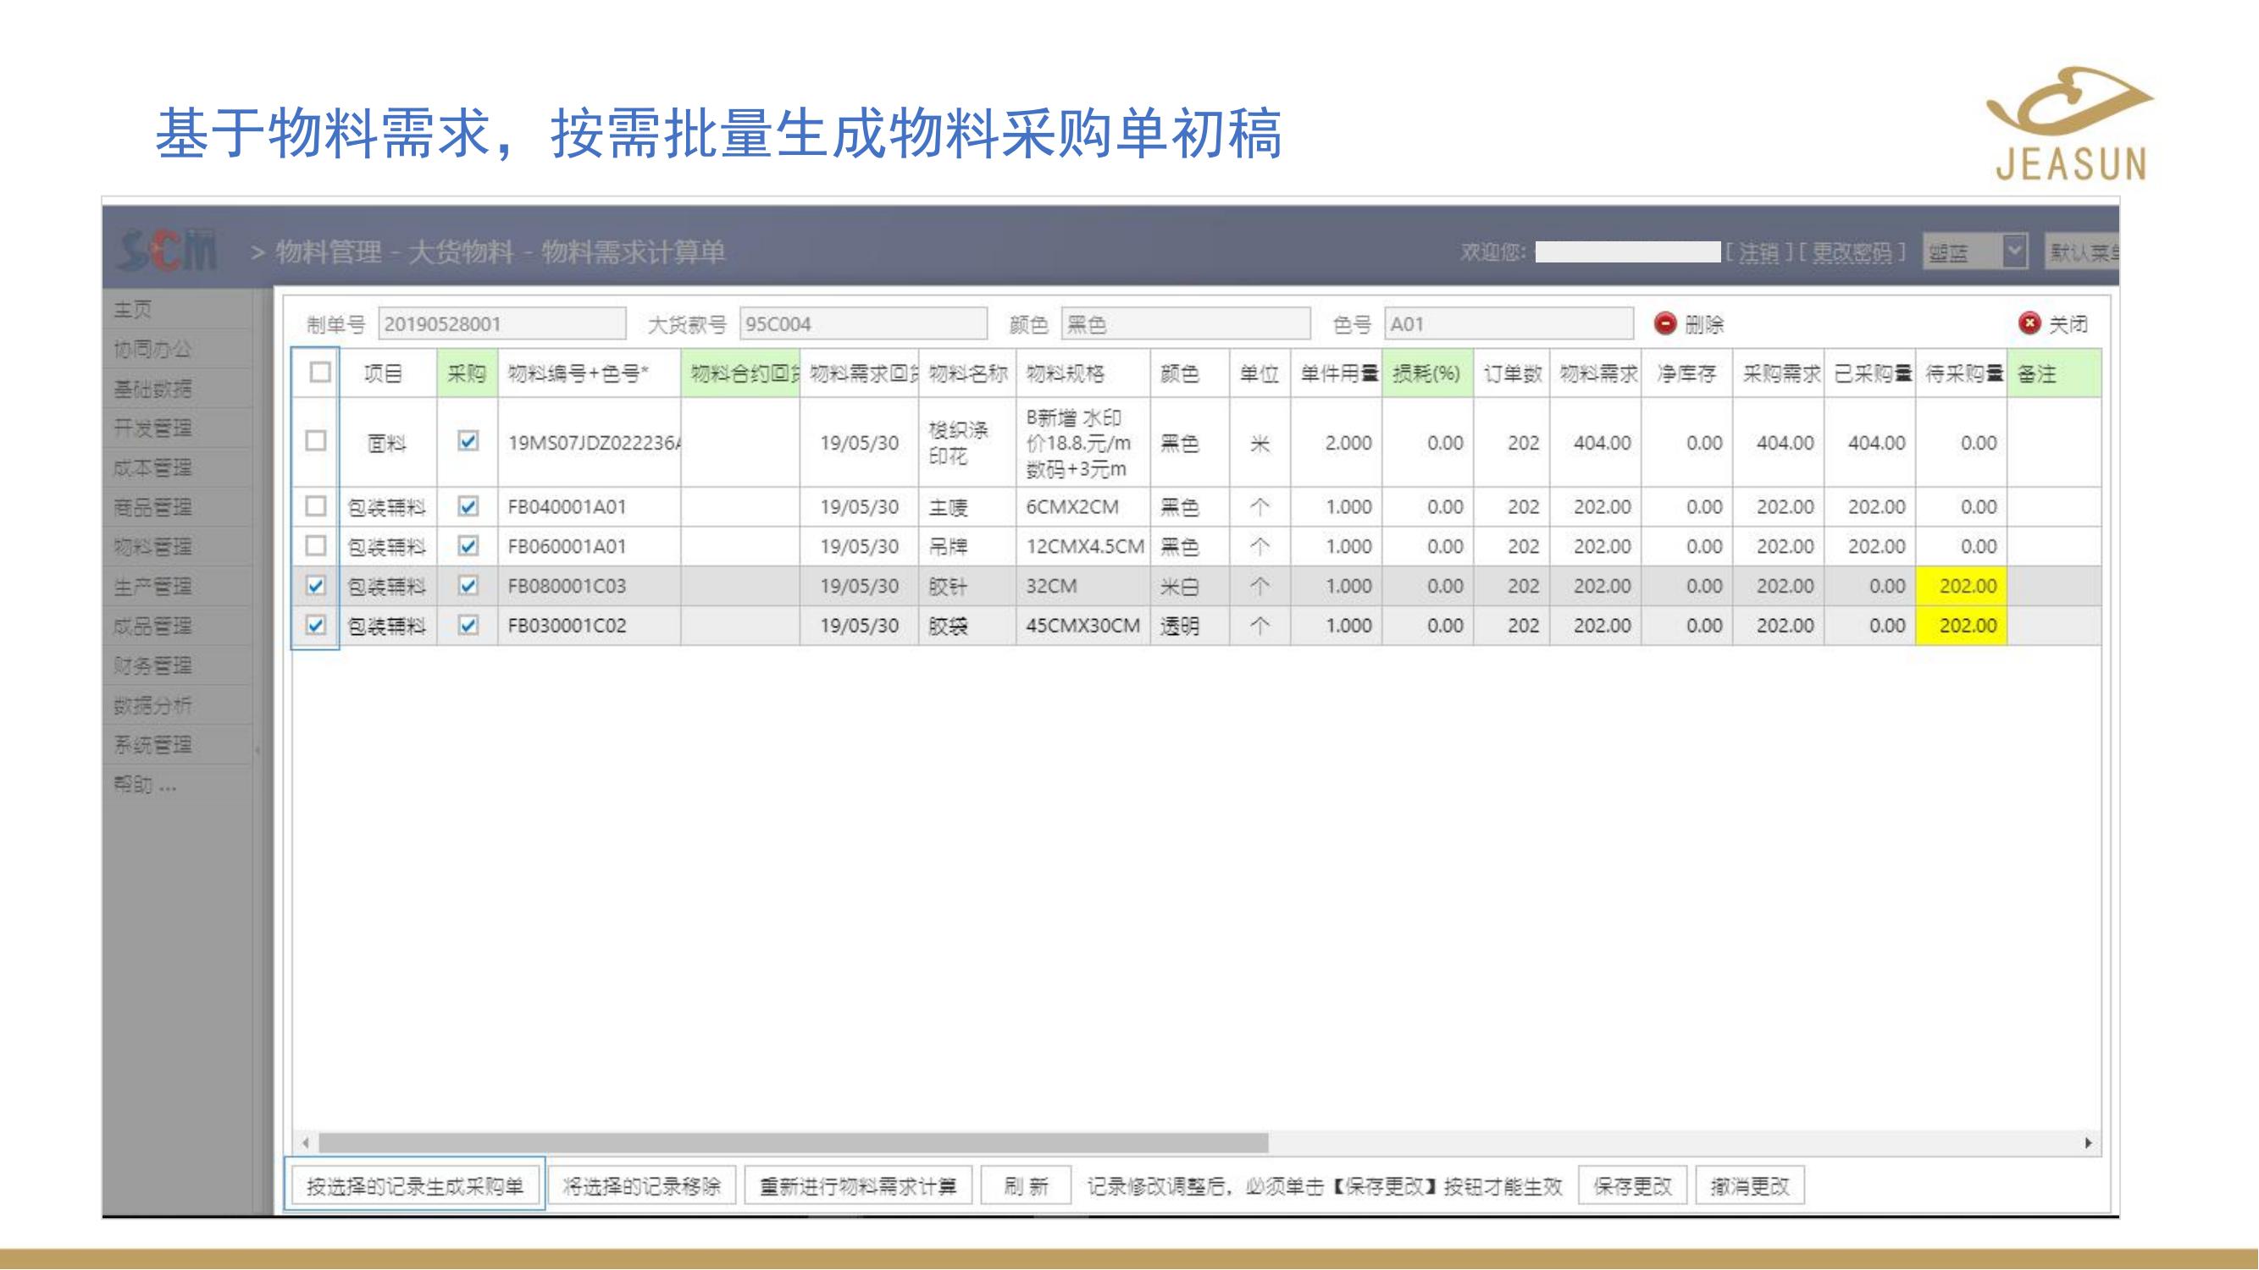Image resolution: width=2259 pixels, height=1270 pixels.
Task: Click the horizontal scrollbar right arrow
Action: click(x=2088, y=1143)
